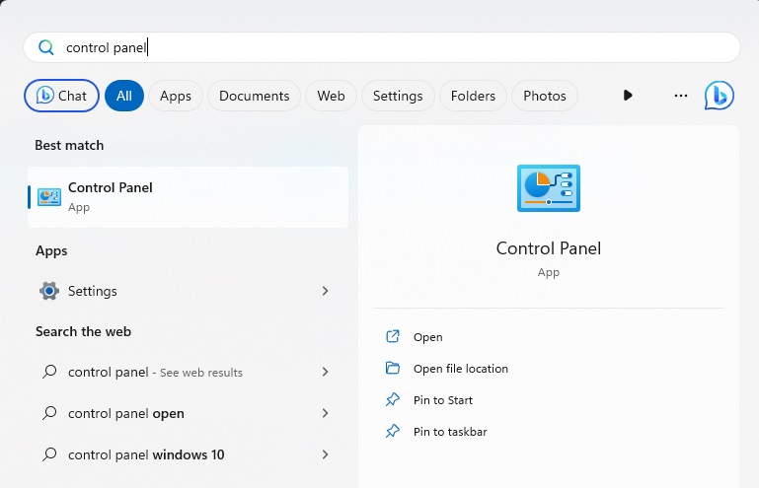
Task: Choose Pin to Start
Action: [443, 400]
